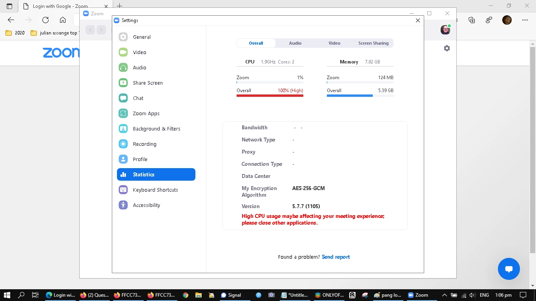Screen dimensions: 536x301
Task: Go to Chat settings icon
Action: (123, 98)
